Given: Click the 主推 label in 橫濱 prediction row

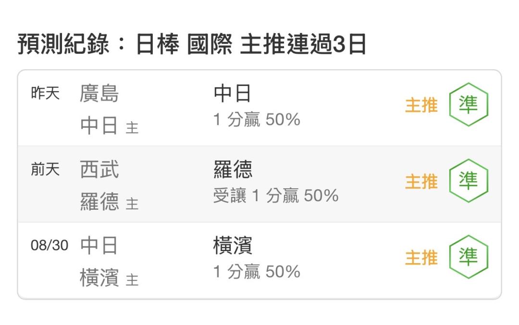Looking at the screenshot, I should click(421, 257).
